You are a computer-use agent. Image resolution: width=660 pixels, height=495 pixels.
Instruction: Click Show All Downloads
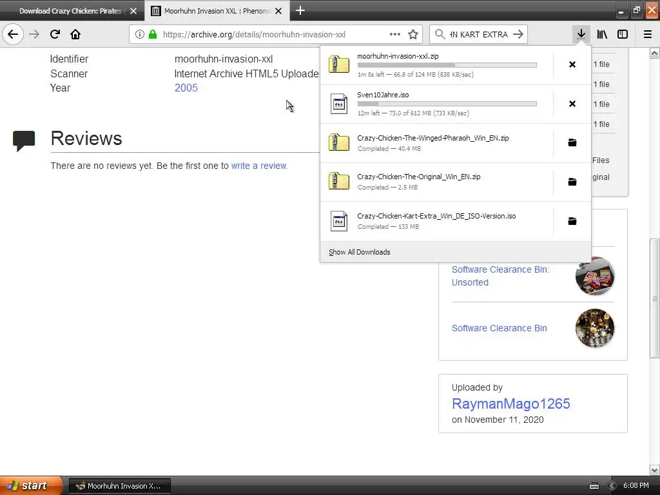pyautogui.click(x=360, y=252)
